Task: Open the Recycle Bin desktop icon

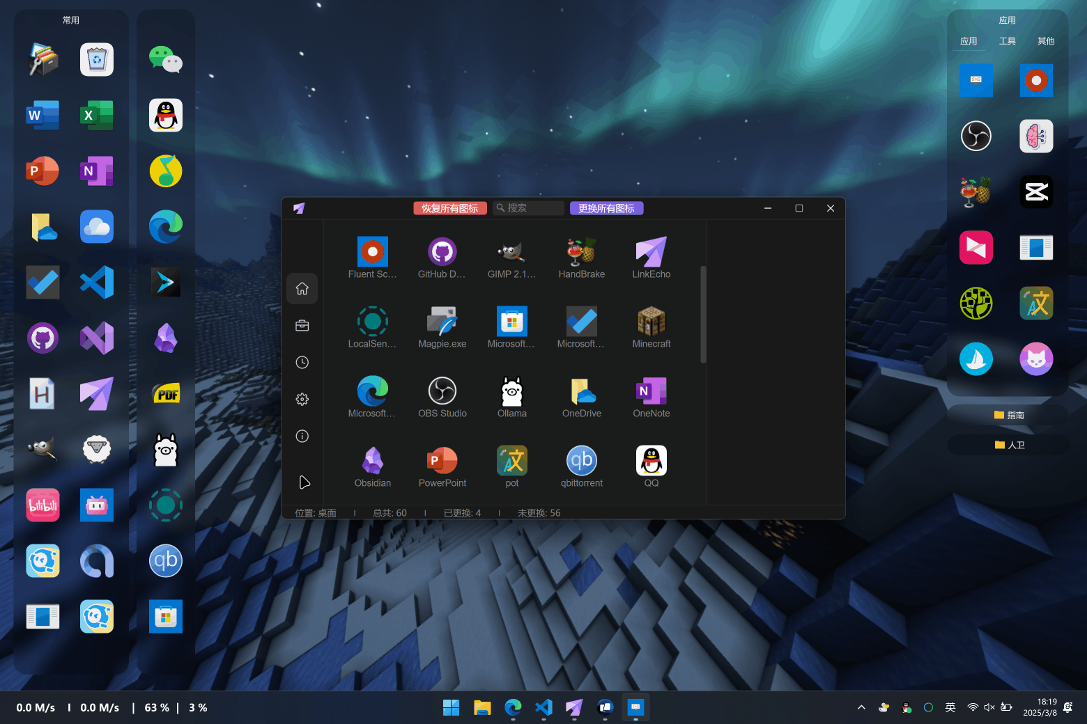Action: (97, 60)
